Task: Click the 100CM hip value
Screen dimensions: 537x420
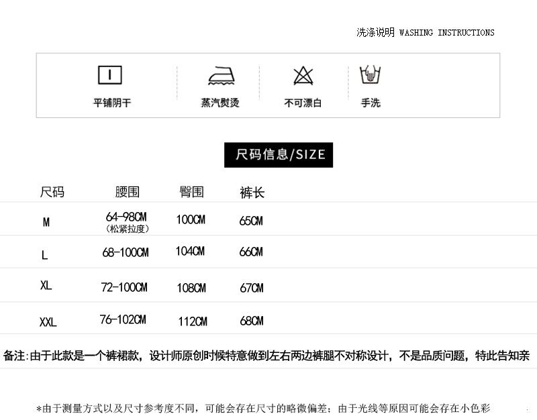Action: [191, 219]
